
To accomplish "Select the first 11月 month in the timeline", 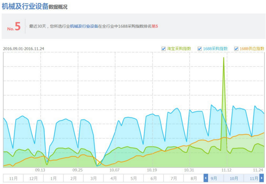I will [x=13, y=178].
